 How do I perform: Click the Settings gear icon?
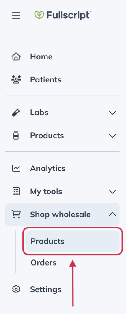(16, 289)
